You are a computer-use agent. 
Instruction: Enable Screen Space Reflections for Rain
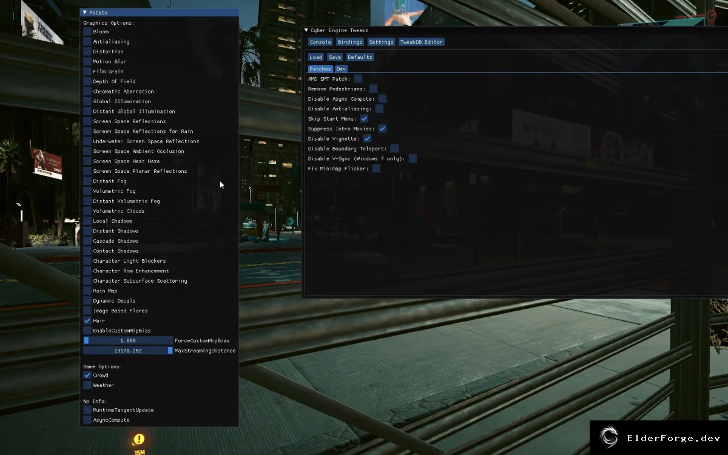[87, 131]
